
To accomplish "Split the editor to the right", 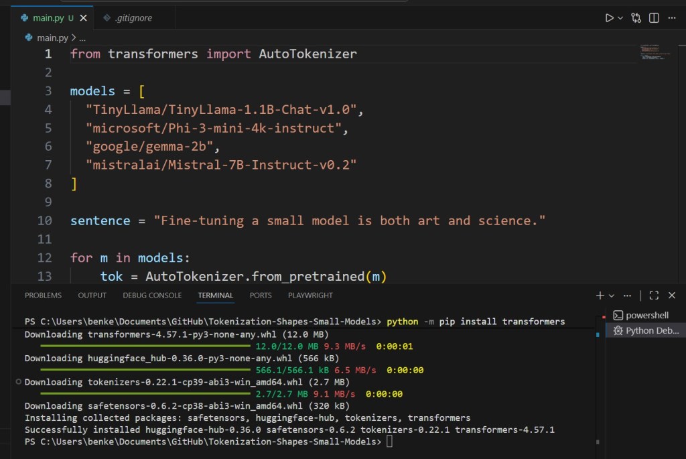I will tap(654, 18).
